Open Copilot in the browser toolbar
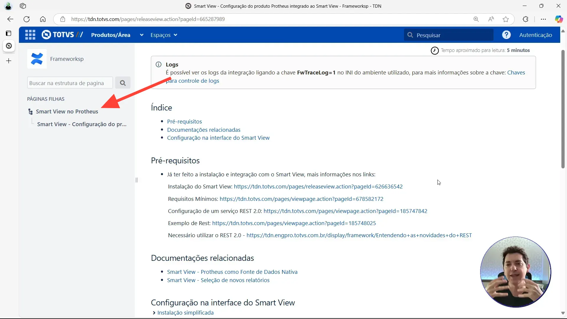This screenshot has height=319, width=567. pos(559,19)
